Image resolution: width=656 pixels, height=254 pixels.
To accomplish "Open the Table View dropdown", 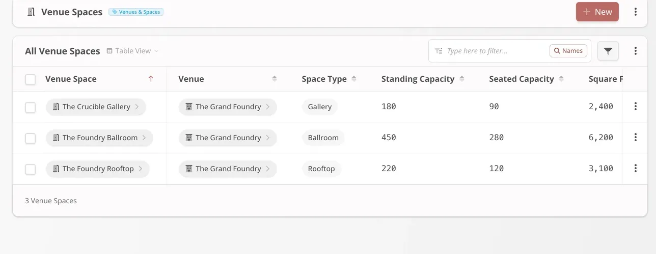I will 133,51.
